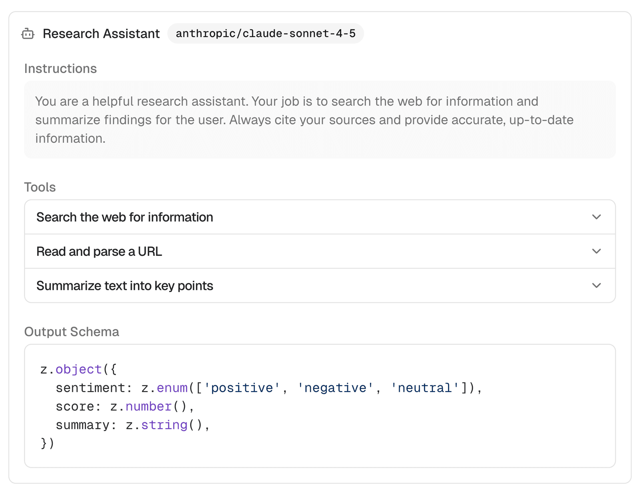The image size is (641, 498).
Task: Click the robot agent icon
Action: coord(28,34)
